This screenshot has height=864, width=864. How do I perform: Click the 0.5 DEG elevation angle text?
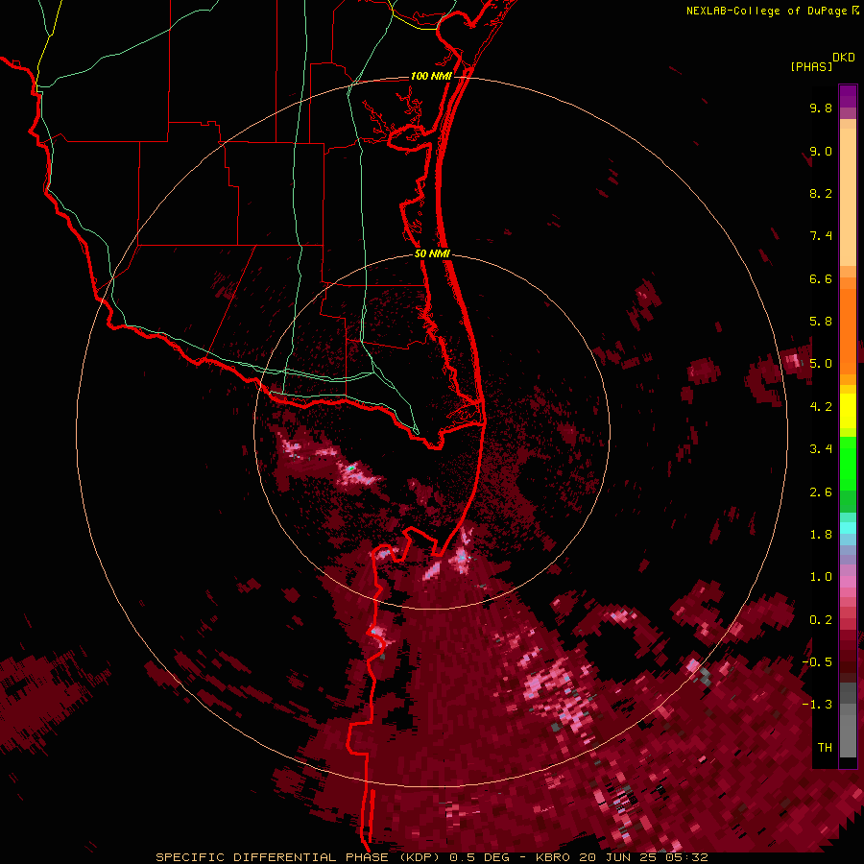tap(479, 857)
